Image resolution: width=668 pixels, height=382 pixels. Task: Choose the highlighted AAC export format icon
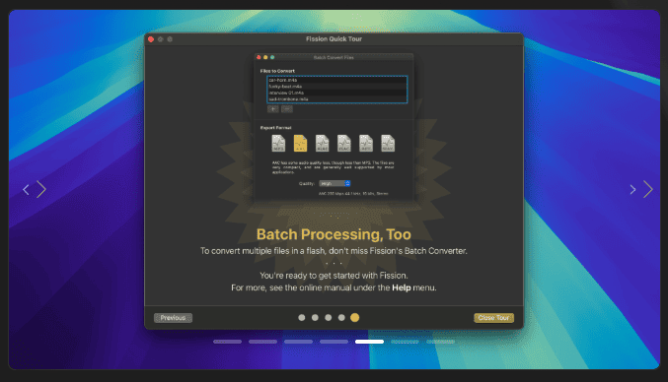coord(300,143)
